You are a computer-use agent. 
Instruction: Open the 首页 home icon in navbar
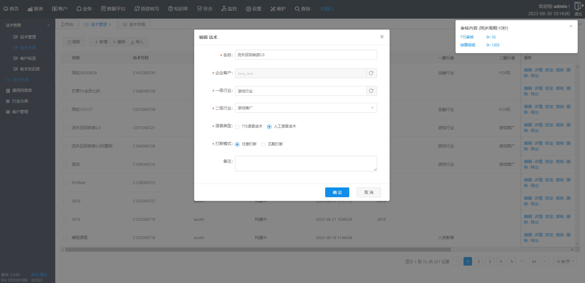[x=6, y=9]
